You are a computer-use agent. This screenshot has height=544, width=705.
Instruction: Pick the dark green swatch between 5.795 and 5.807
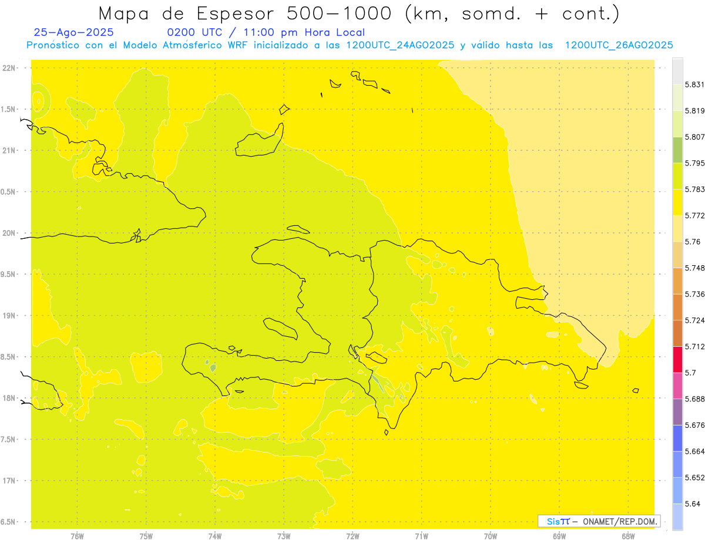pyautogui.click(x=677, y=150)
